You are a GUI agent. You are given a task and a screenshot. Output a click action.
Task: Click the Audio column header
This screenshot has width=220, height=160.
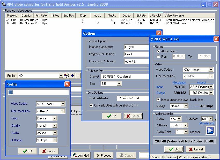click(97, 16)
